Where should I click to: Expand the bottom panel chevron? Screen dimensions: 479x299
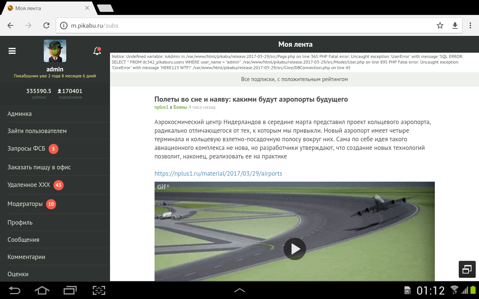(239, 290)
